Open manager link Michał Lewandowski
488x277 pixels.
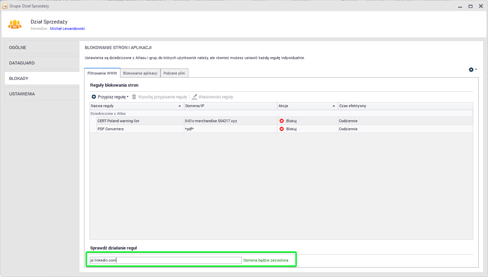click(x=68, y=29)
